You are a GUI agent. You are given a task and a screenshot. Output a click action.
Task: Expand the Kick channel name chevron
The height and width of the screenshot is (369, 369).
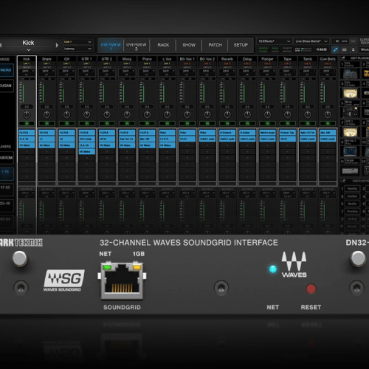pos(29,50)
